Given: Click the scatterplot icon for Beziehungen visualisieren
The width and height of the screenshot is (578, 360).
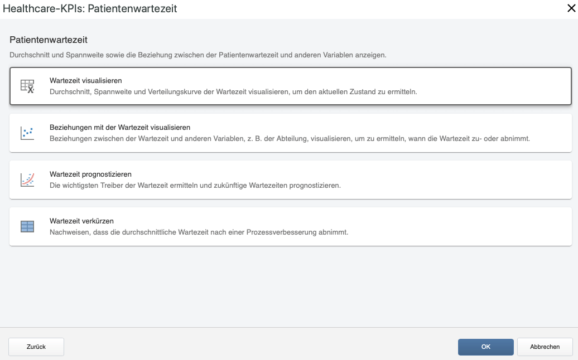Looking at the screenshot, I should [x=27, y=133].
